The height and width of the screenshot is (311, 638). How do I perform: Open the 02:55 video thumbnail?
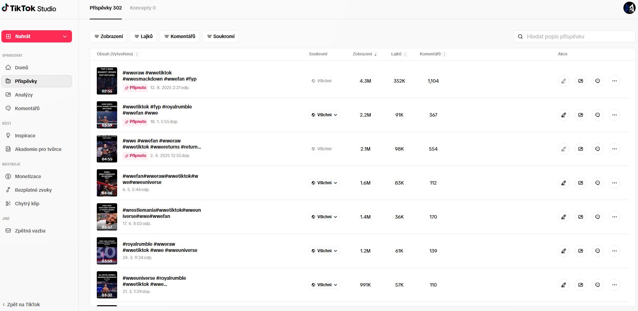(107, 81)
